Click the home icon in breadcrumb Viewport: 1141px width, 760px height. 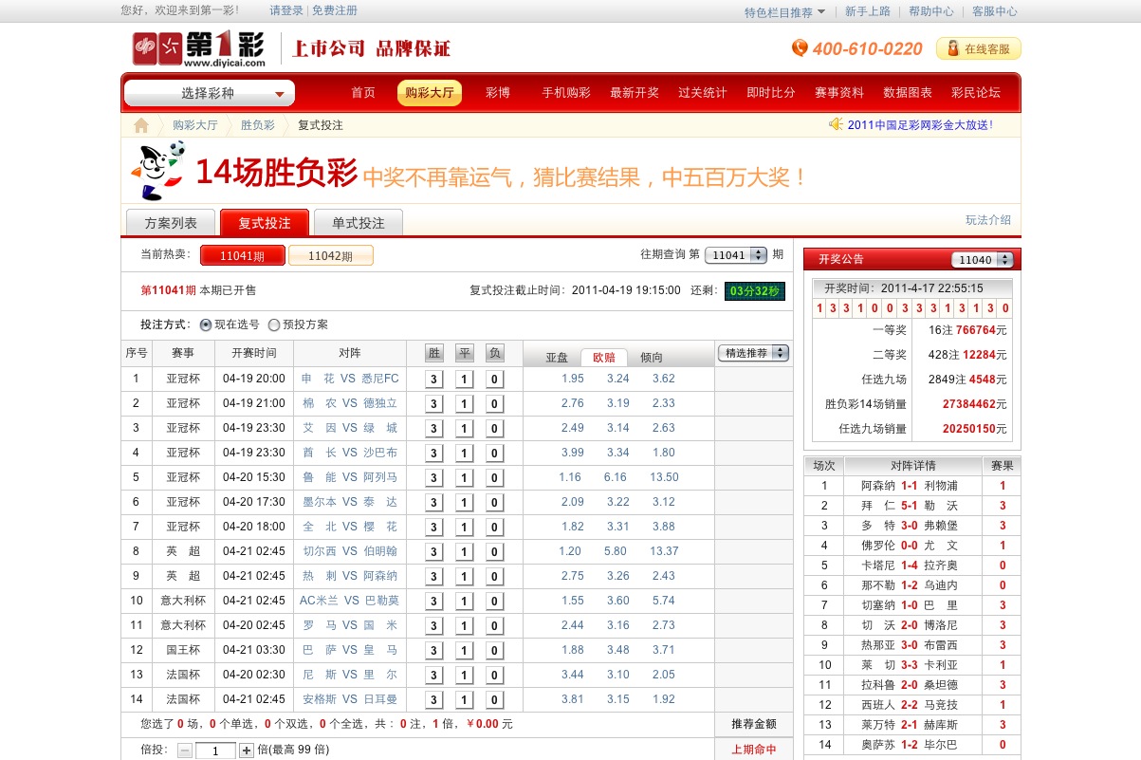(141, 125)
